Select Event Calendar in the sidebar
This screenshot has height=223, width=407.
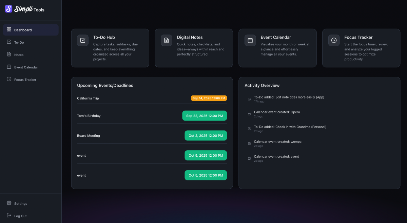[x=26, y=67]
